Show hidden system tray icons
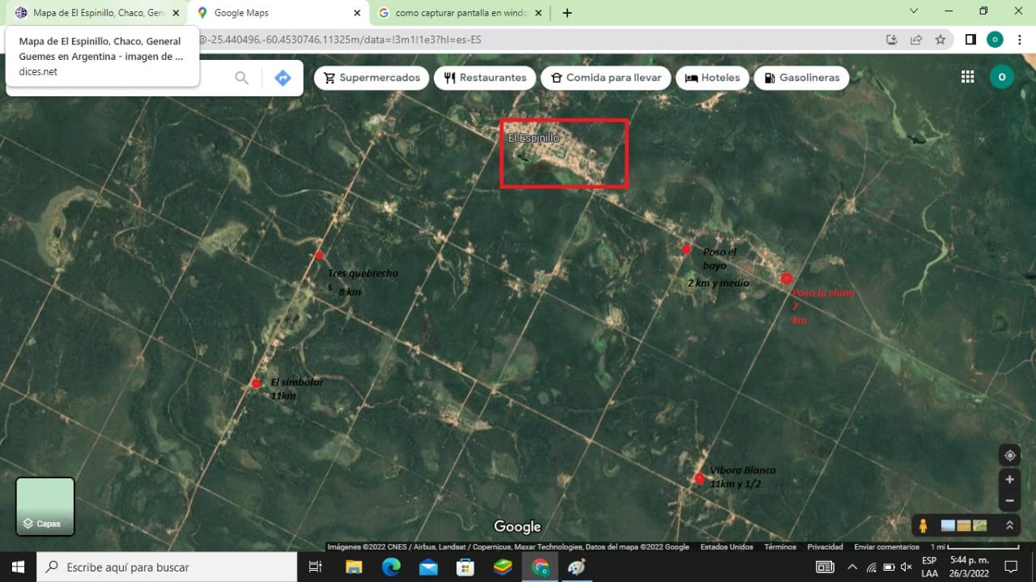 pos(852,567)
